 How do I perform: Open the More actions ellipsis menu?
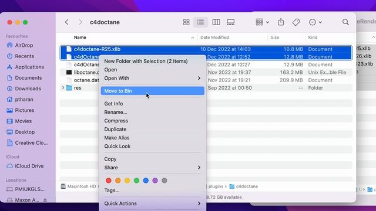(x=315, y=22)
